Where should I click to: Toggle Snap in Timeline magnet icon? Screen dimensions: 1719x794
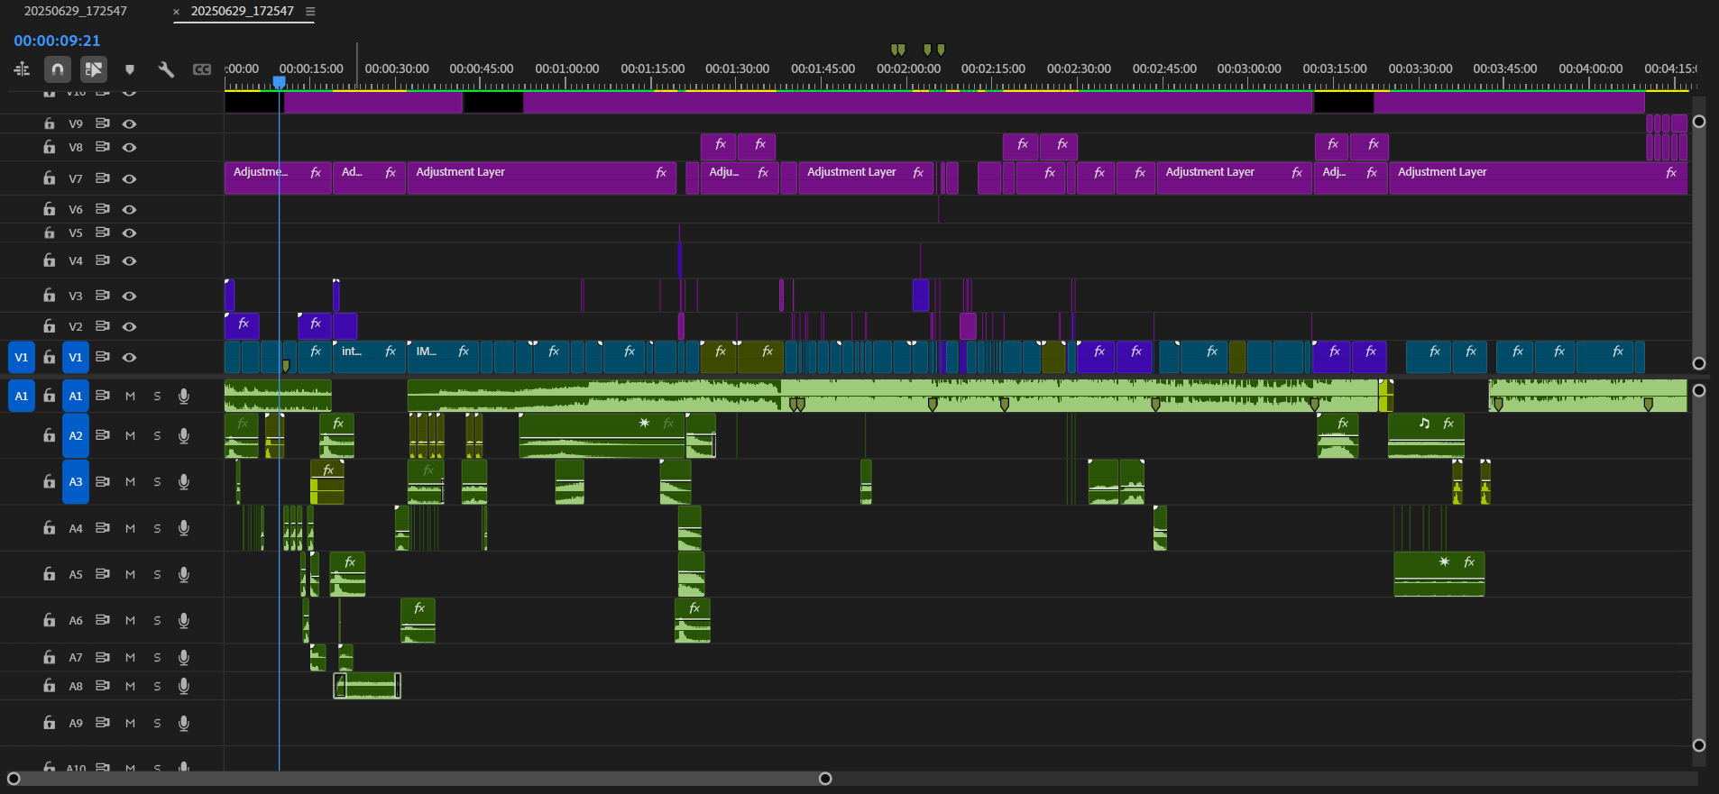pos(58,69)
